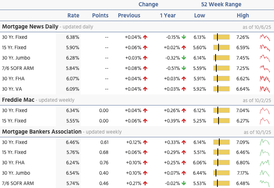The height and width of the screenshot is (188, 274).
Task: Open the 15 Yr. Fixed Mortgage News Daily sparkline
Action: click(265, 48)
